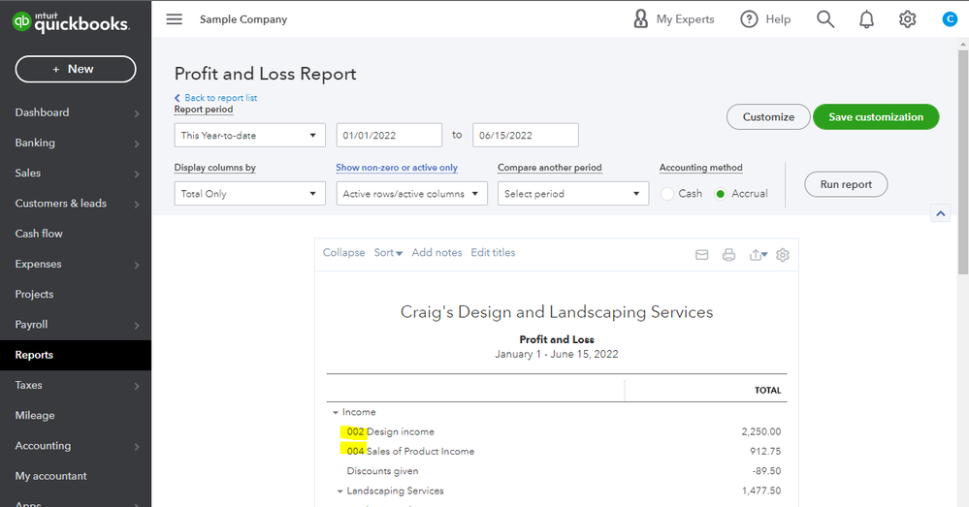Click the hamburger menu icon
969x507 pixels.
[175, 19]
